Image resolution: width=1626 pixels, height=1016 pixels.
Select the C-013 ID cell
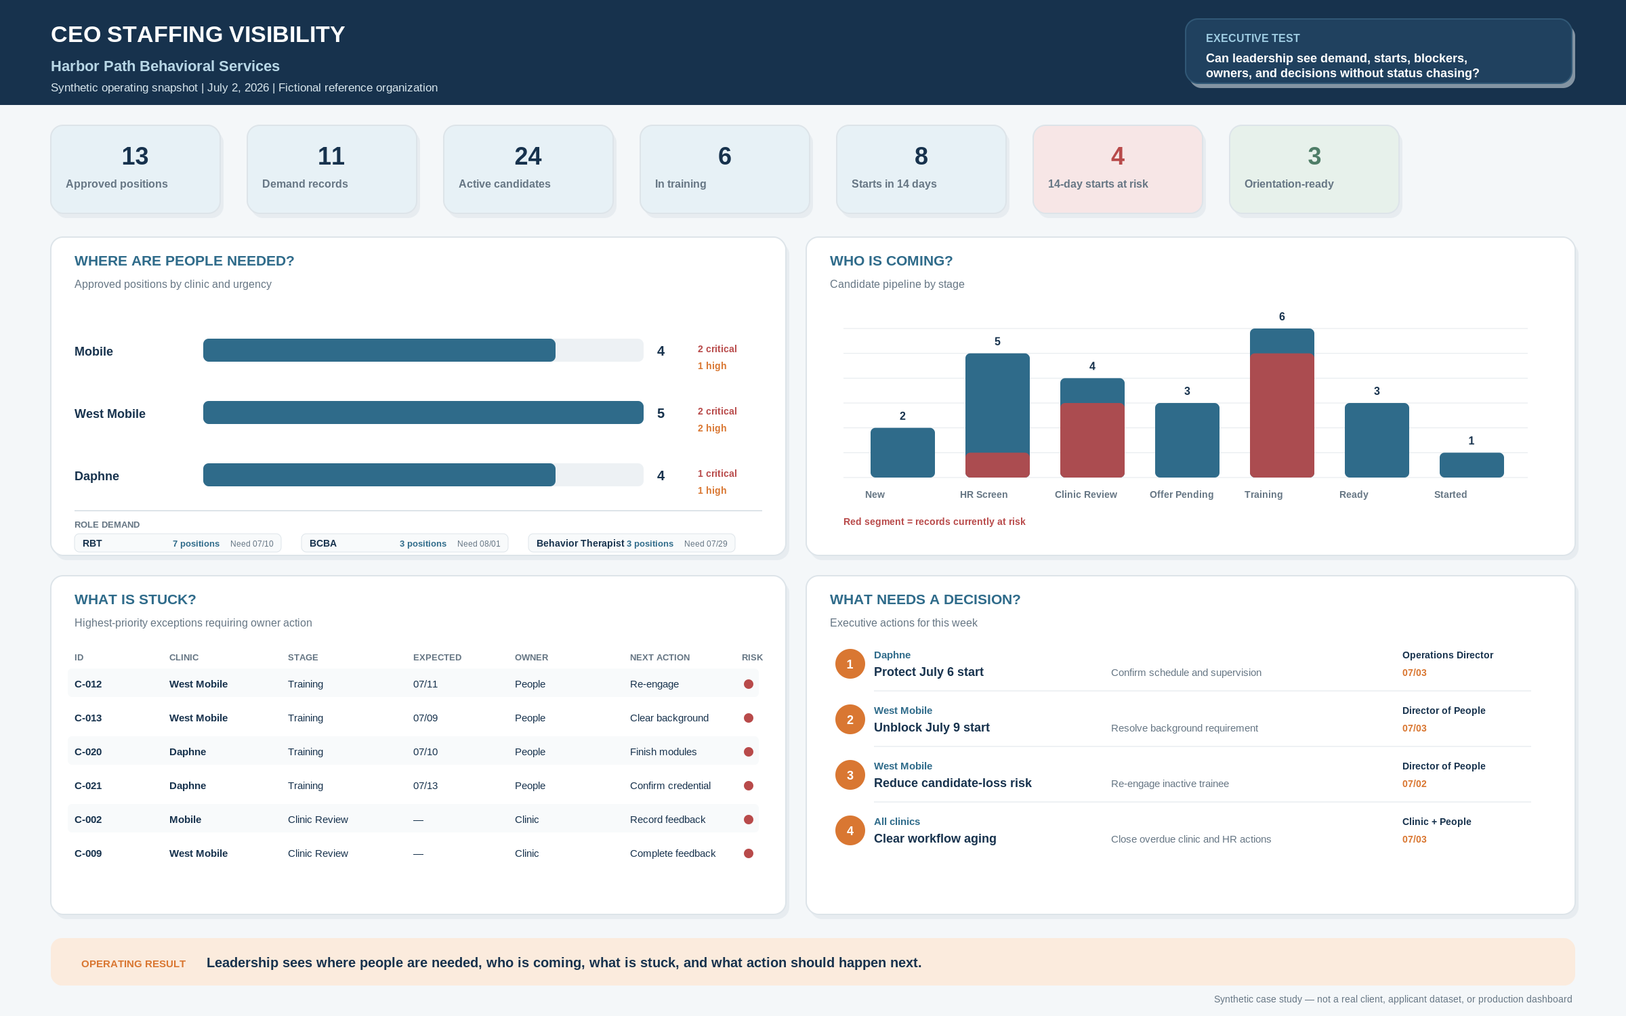click(88, 718)
